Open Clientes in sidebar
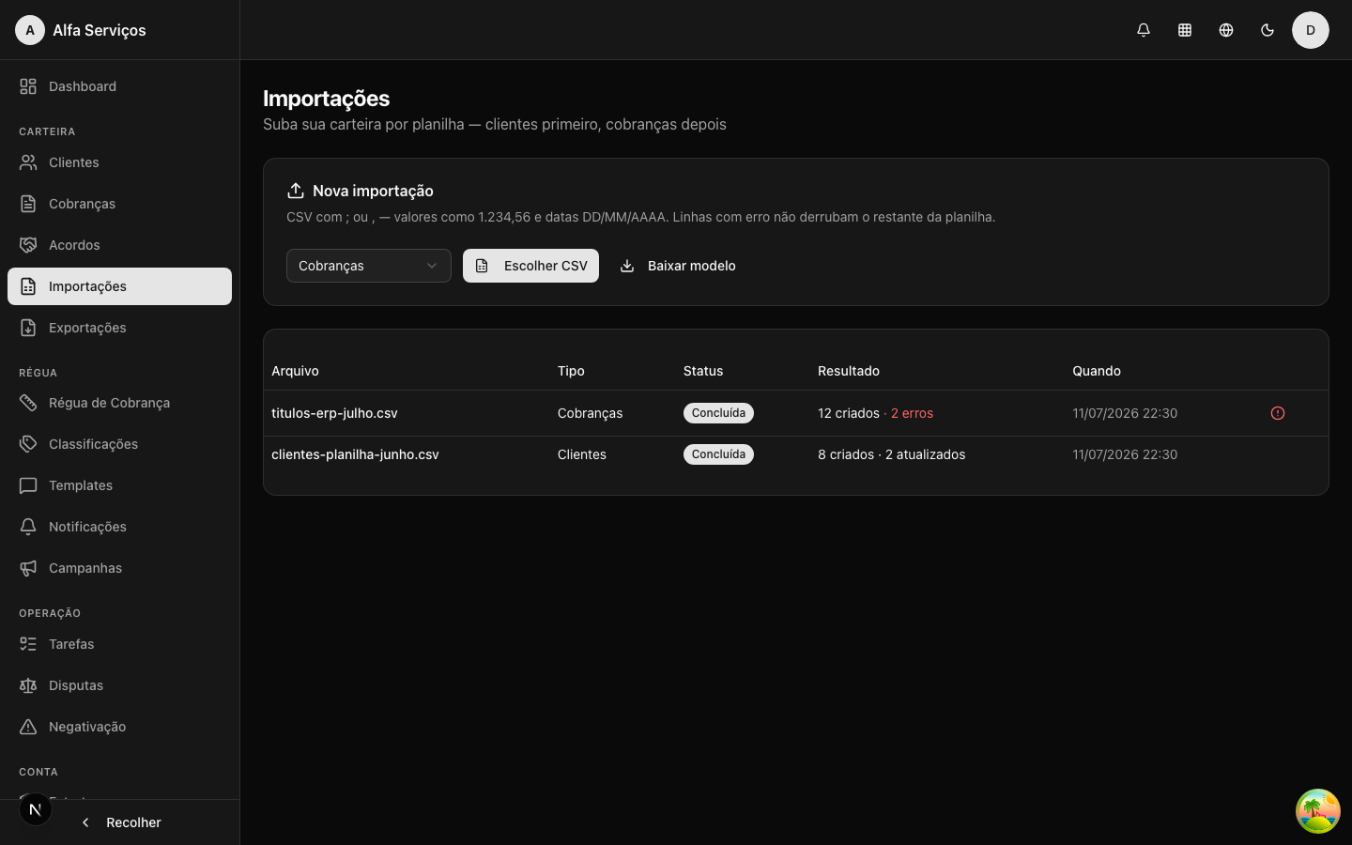Viewport: 1352px width, 845px height. pyautogui.click(x=119, y=162)
